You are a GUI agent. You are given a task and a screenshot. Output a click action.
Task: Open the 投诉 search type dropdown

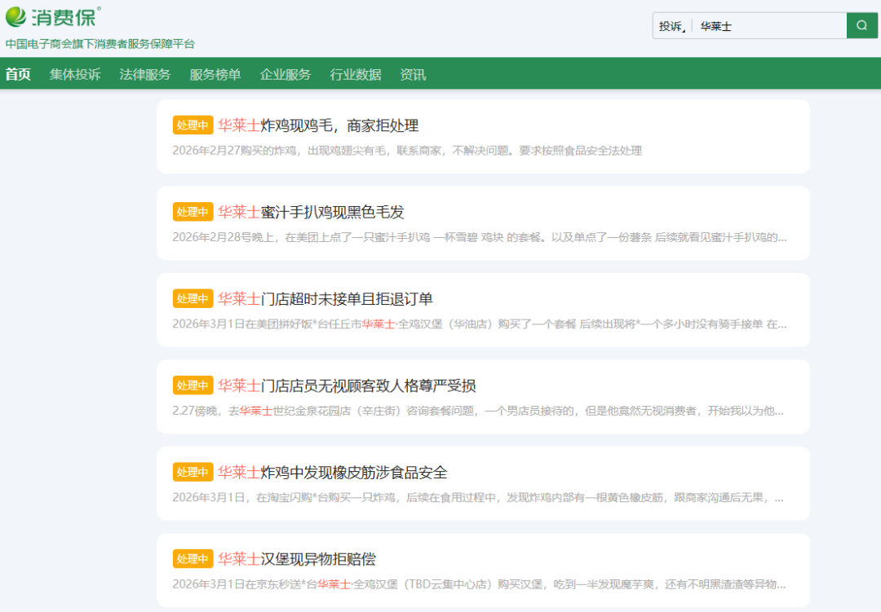672,26
